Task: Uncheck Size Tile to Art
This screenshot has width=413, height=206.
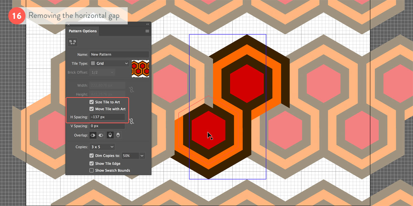Action: tap(92, 102)
